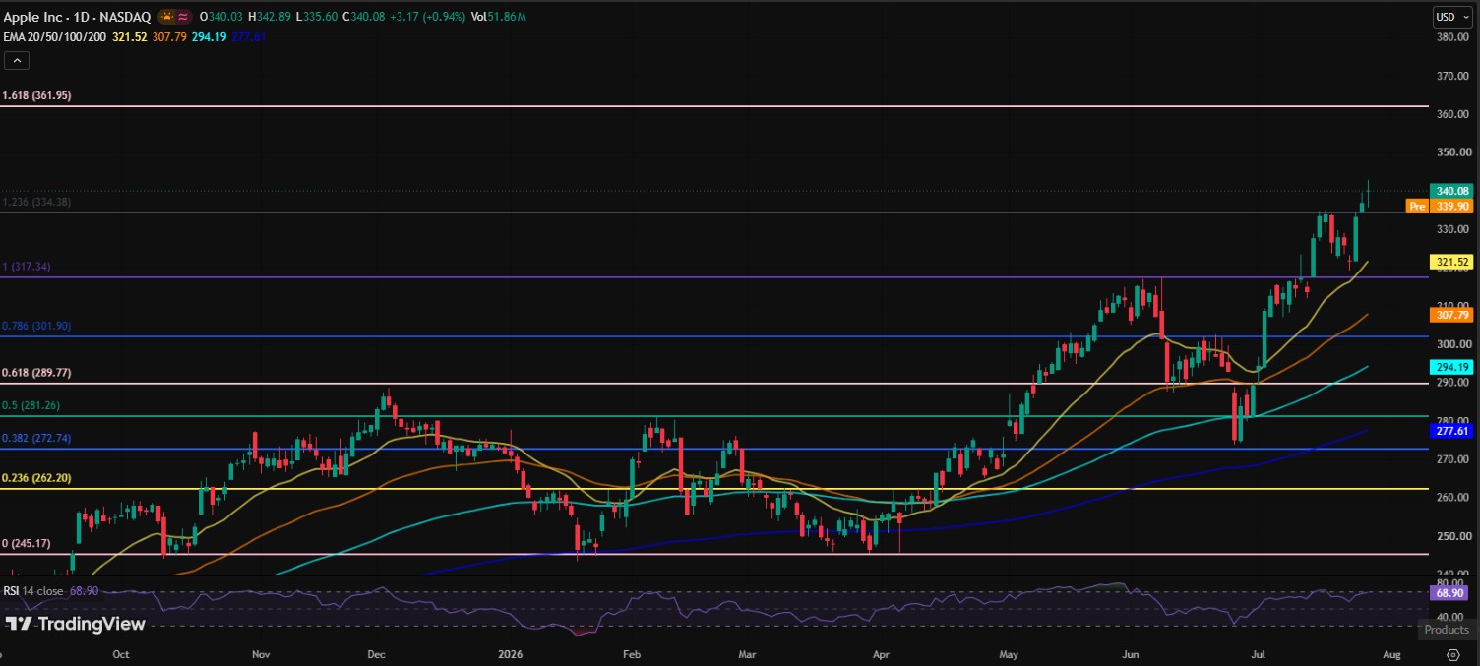Click the Mar time-axis label
This screenshot has width=1480, height=666.
point(747,653)
